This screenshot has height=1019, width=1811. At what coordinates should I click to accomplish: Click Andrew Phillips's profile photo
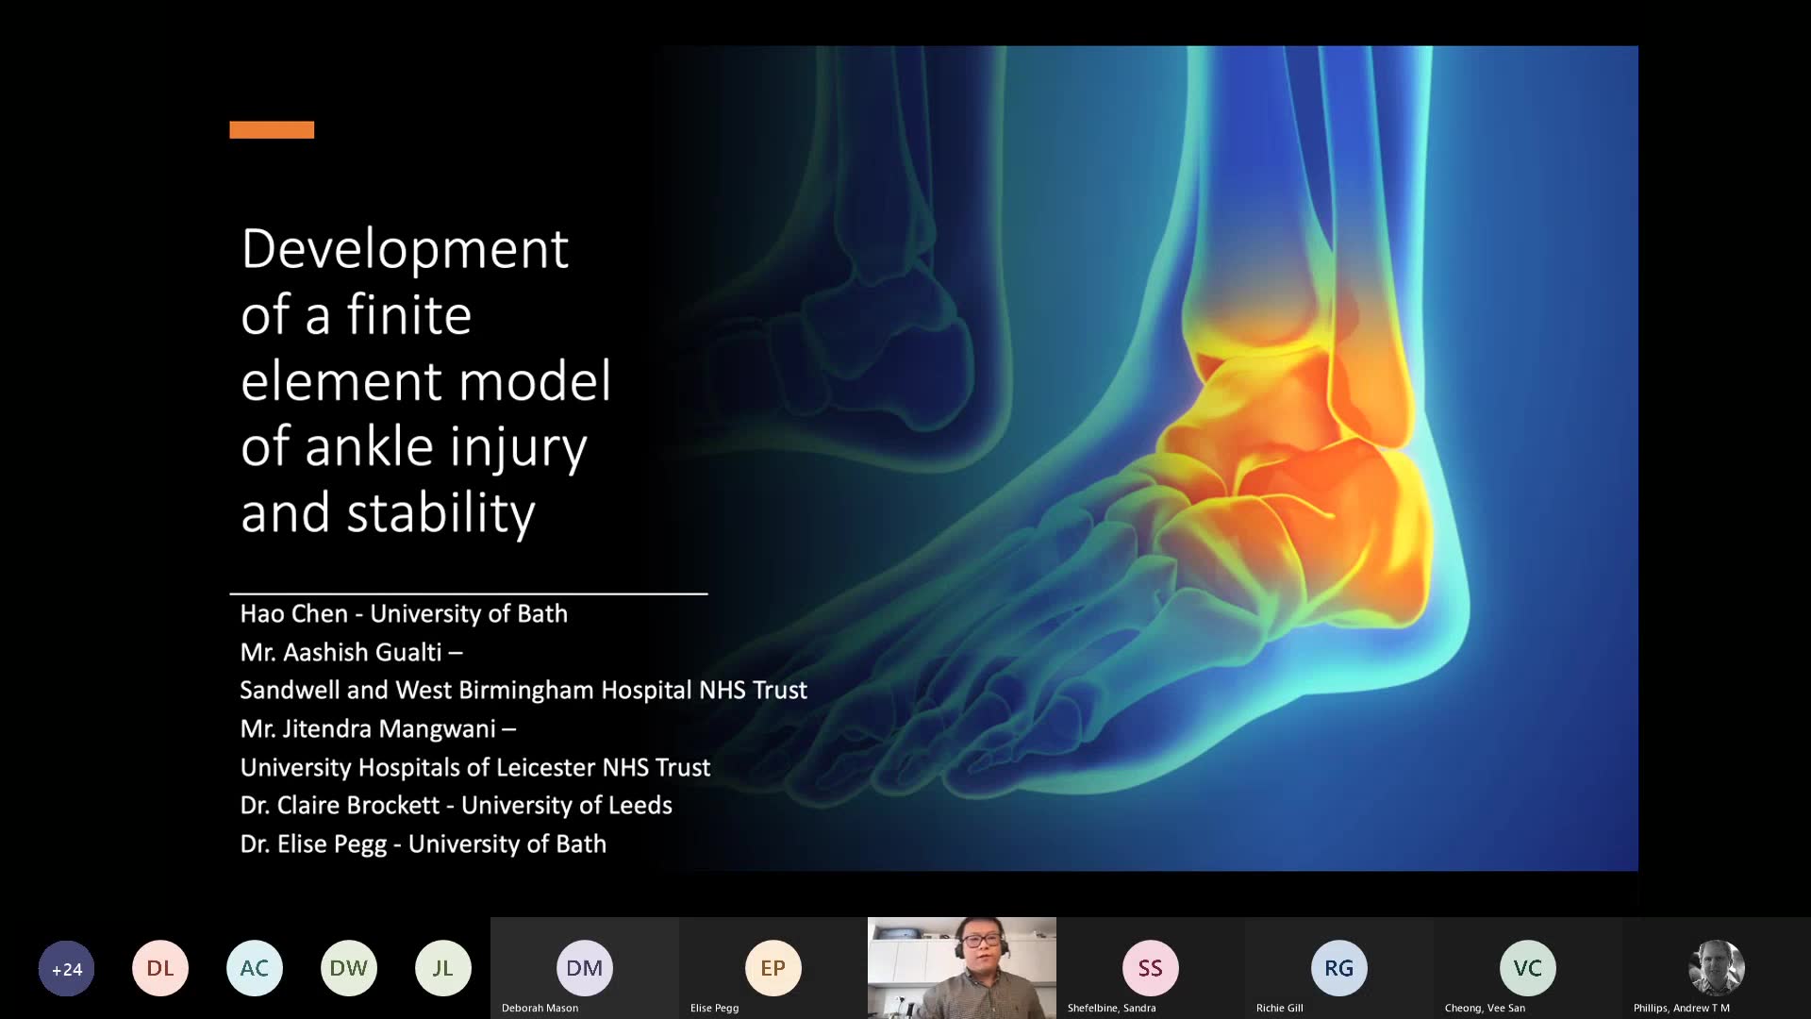click(1716, 968)
